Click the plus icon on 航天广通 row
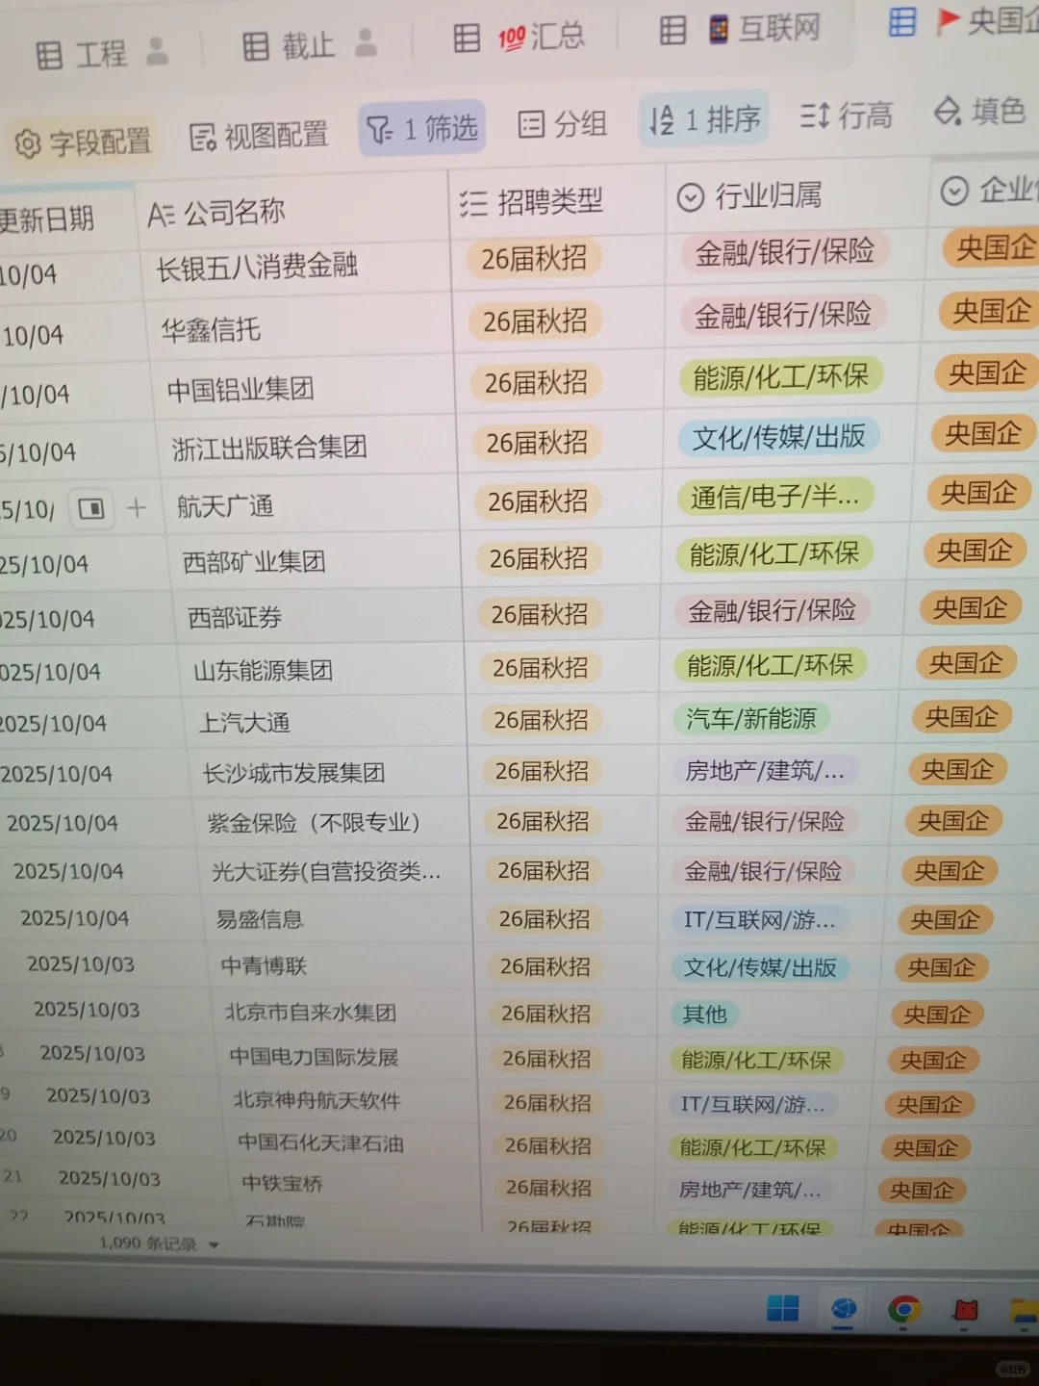The width and height of the screenshot is (1039, 1386). [137, 507]
